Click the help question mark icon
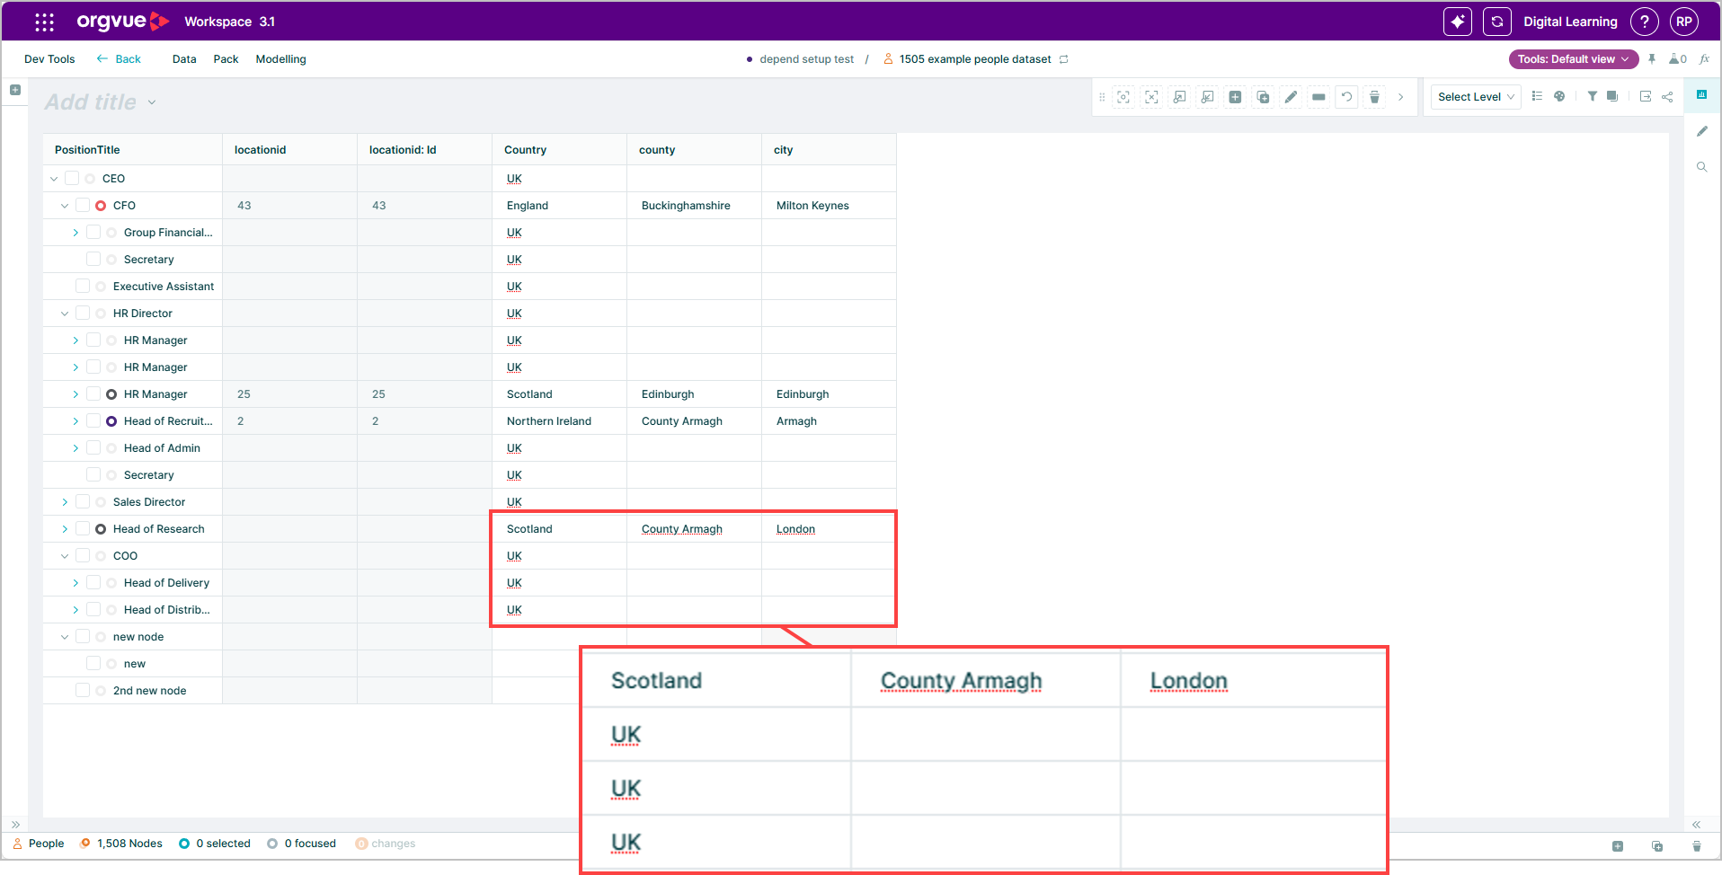 coord(1644,22)
